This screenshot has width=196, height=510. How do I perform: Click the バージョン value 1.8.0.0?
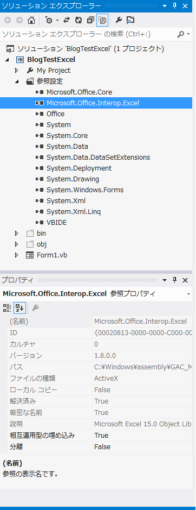coord(105,356)
